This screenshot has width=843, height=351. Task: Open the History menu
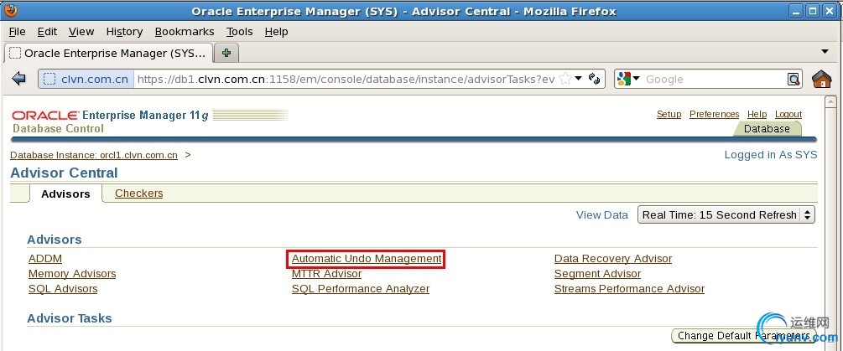click(x=124, y=31)
